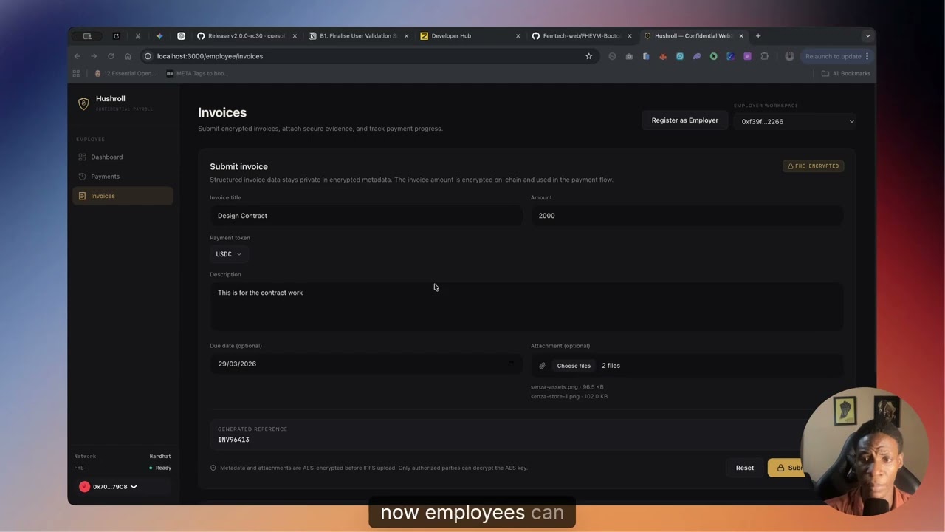Switch to the Developer Hub tab
Viewport: 945px width, 532px height.
tap(470, 35)
